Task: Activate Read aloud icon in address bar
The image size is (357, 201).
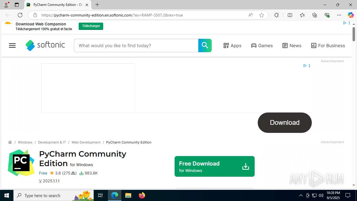Action: pos(250,15)
